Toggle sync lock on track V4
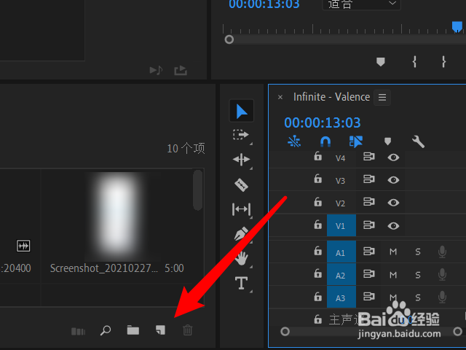 coord(369,157)
